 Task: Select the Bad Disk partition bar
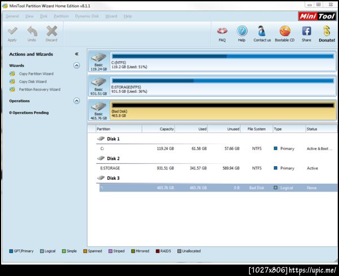[223, 110]
